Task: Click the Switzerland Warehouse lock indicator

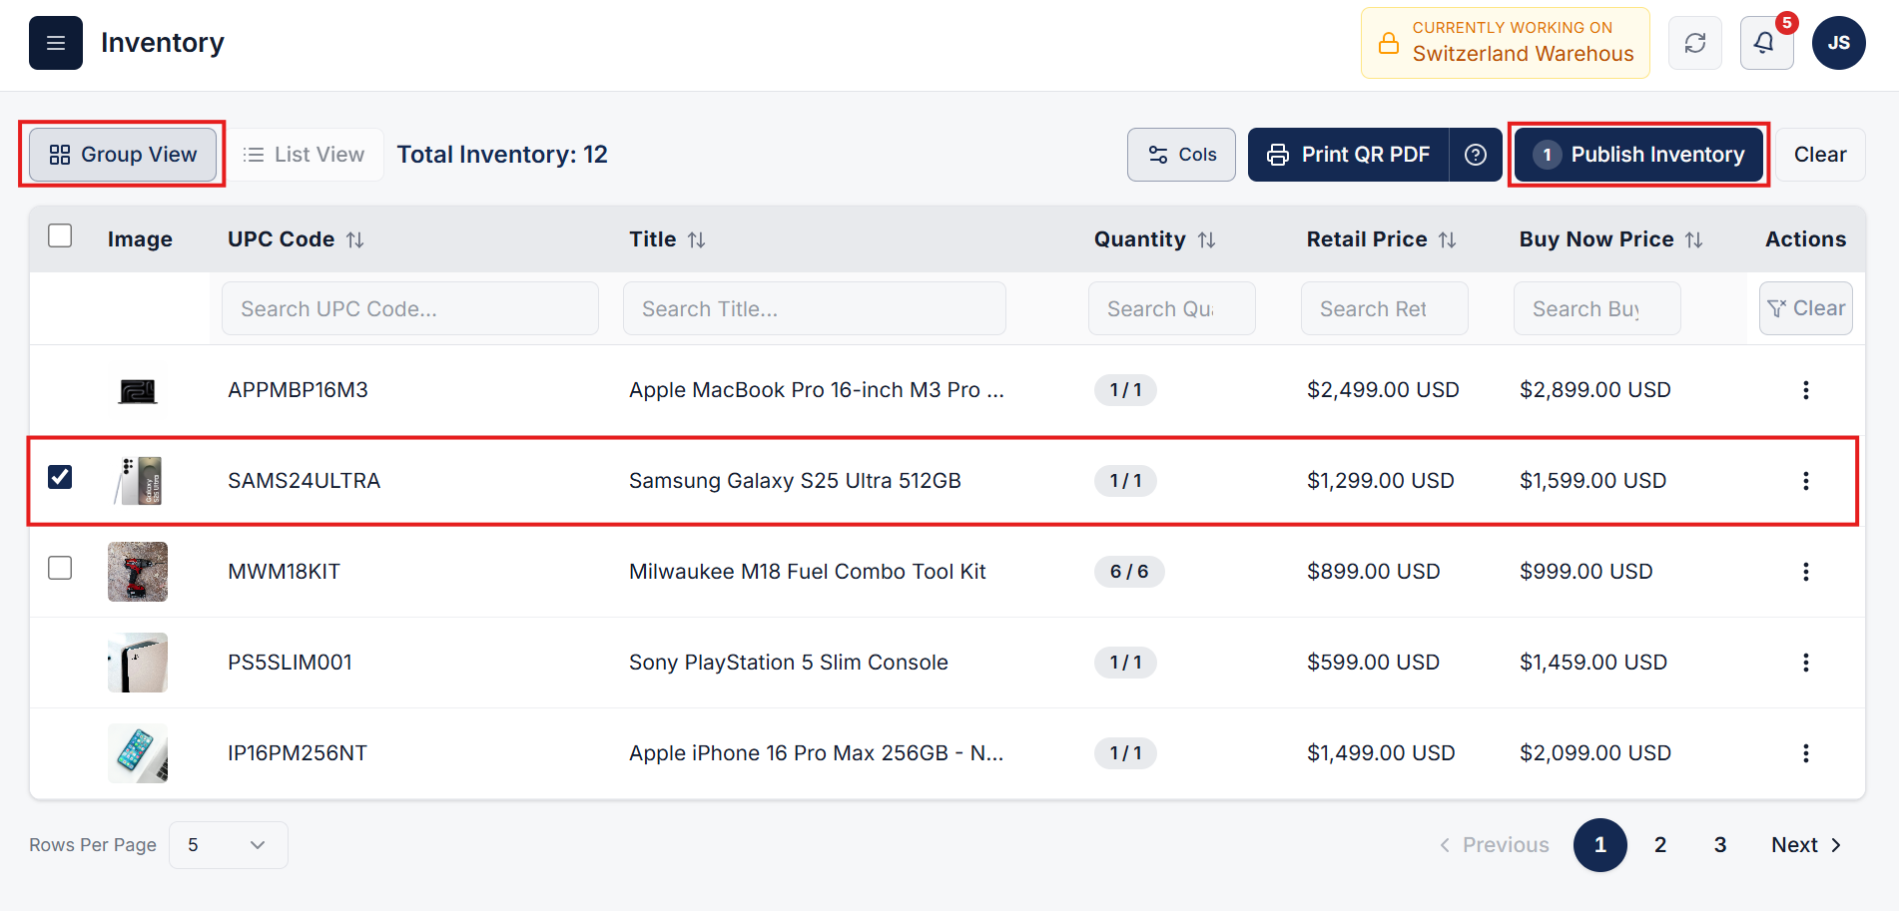Action: pyautogui.click(x=1506, y=43)
